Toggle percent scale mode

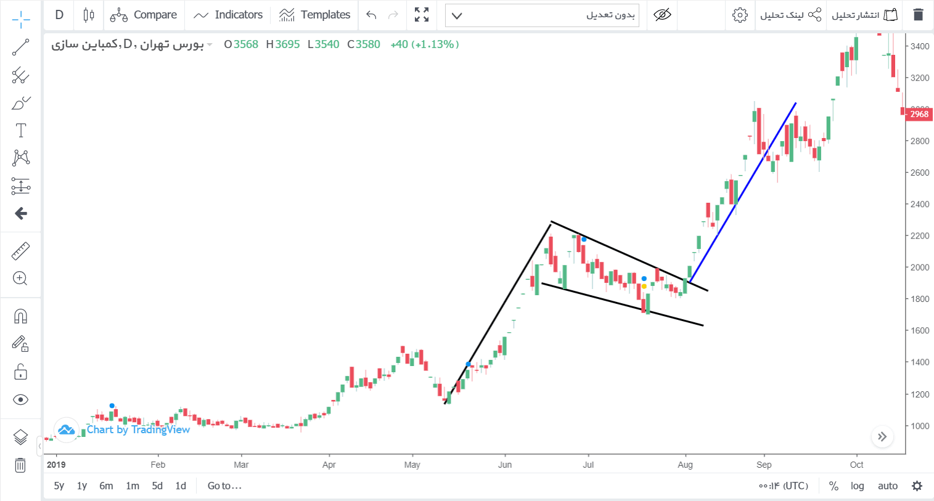tap(834, 486)
